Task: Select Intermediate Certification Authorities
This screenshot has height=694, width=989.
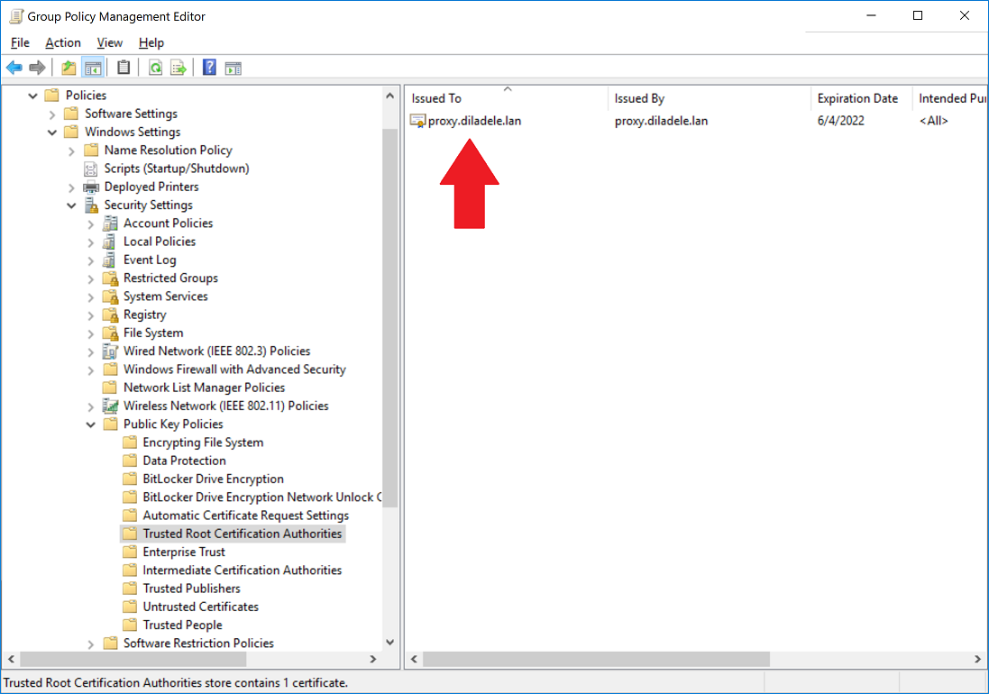Action: click(x=243, y=570)
